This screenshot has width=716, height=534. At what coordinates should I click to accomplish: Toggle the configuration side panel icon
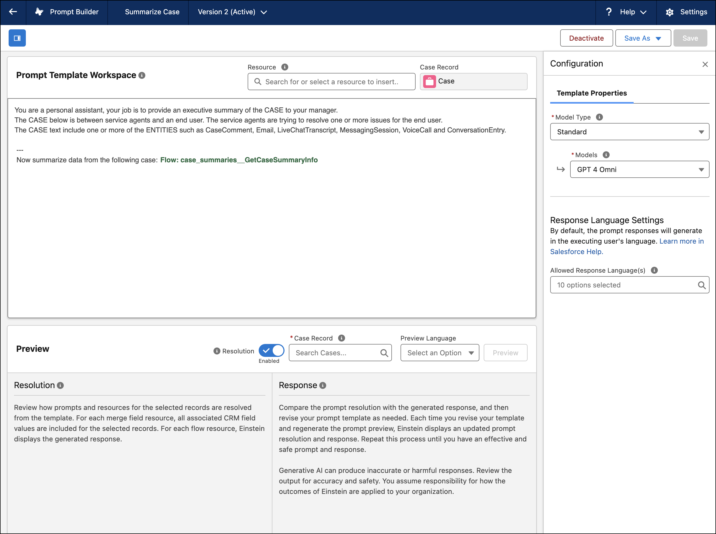(x=17, y=38)
